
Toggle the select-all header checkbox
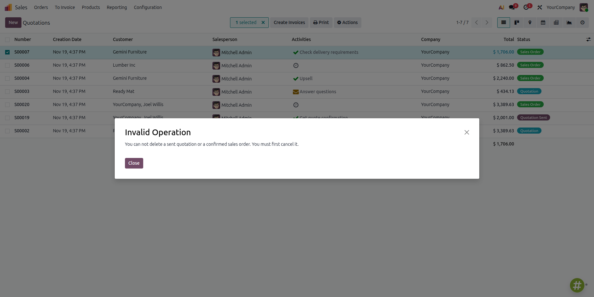point(7,40)
